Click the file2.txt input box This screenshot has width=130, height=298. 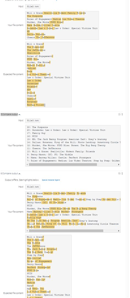[x=33, y=7]
